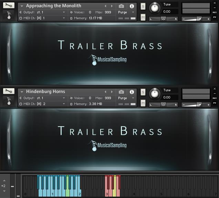
Task: Toggle AUX sends on Hindenburg Horns
Action: [215, 98]
